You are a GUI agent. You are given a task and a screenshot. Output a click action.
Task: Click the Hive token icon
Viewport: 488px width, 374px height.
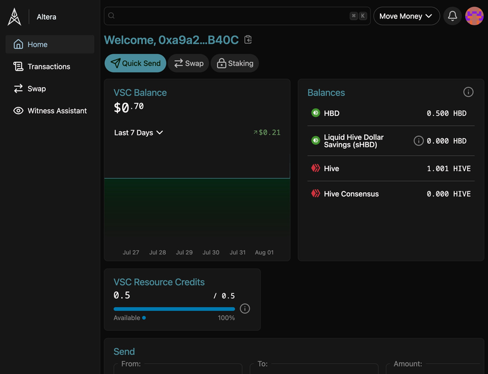click(316, 168)
